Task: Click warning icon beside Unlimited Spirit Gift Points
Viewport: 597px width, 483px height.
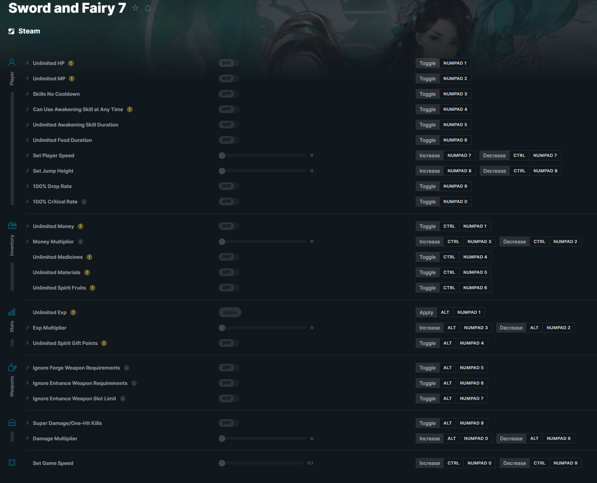Action: 104,343
